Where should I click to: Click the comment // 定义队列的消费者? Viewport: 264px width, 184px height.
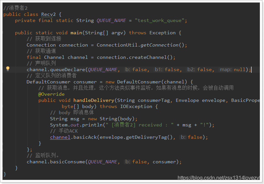tap(52, 76)
